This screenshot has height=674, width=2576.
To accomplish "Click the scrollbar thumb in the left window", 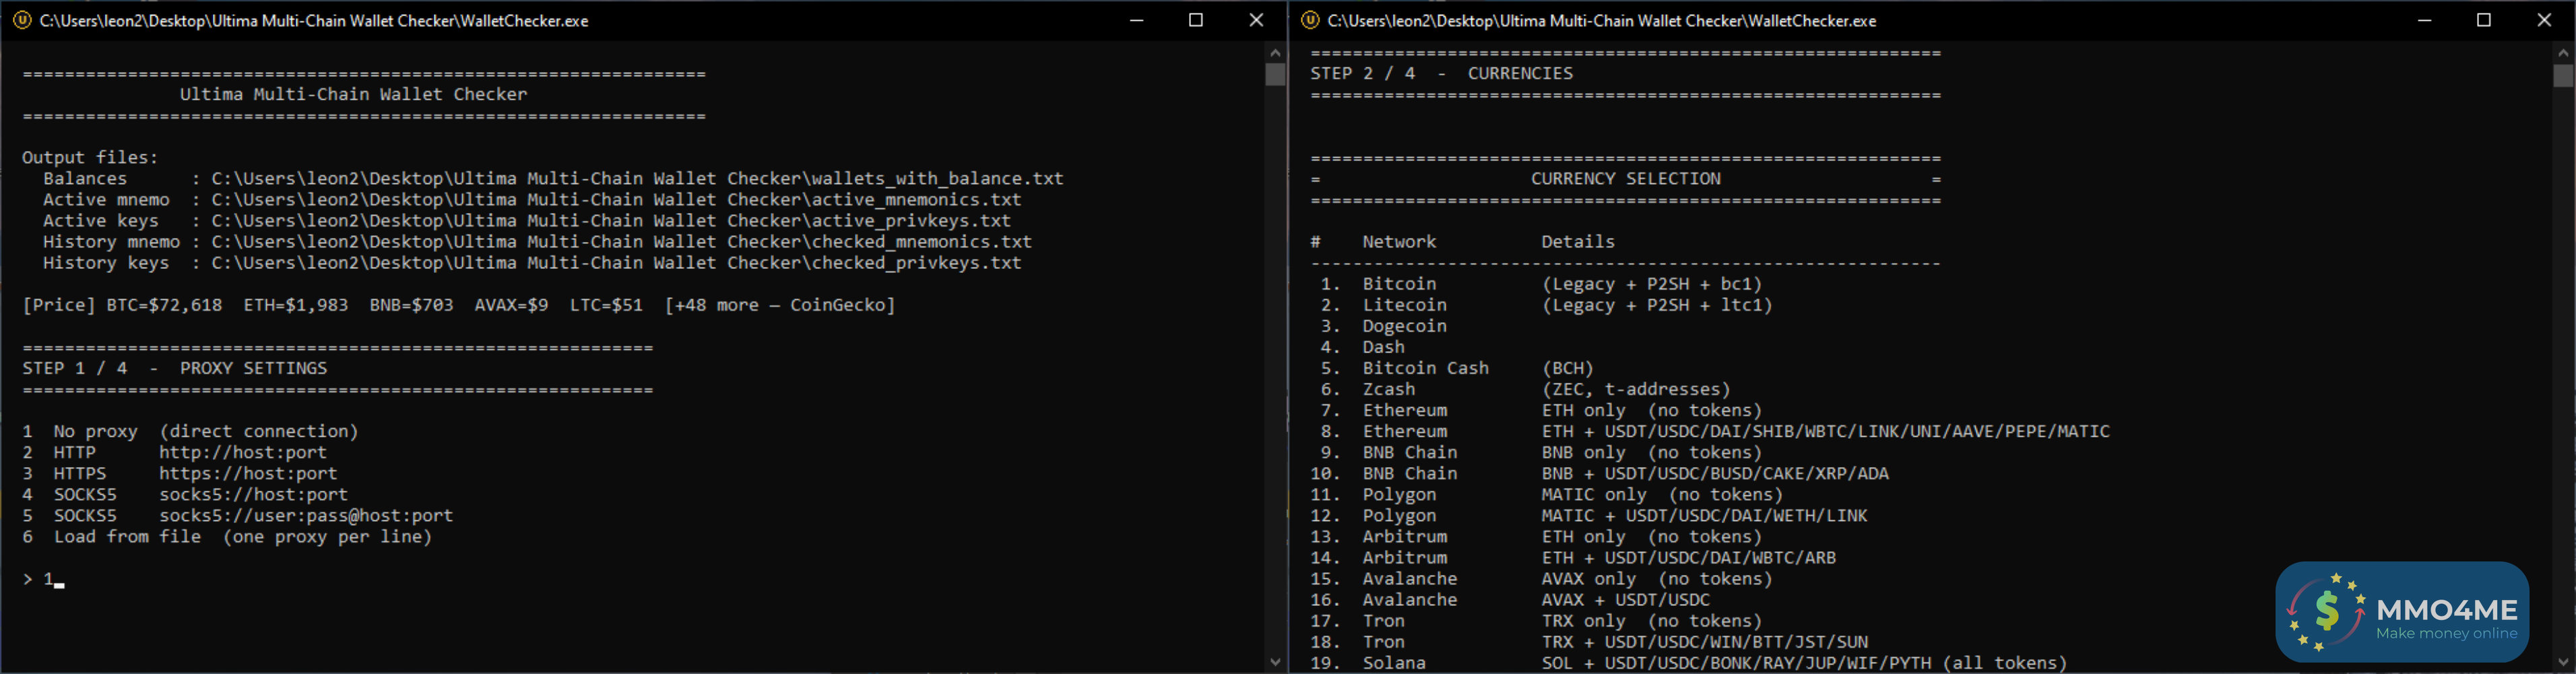I will pyautogui.click(x=1275, y=75).
